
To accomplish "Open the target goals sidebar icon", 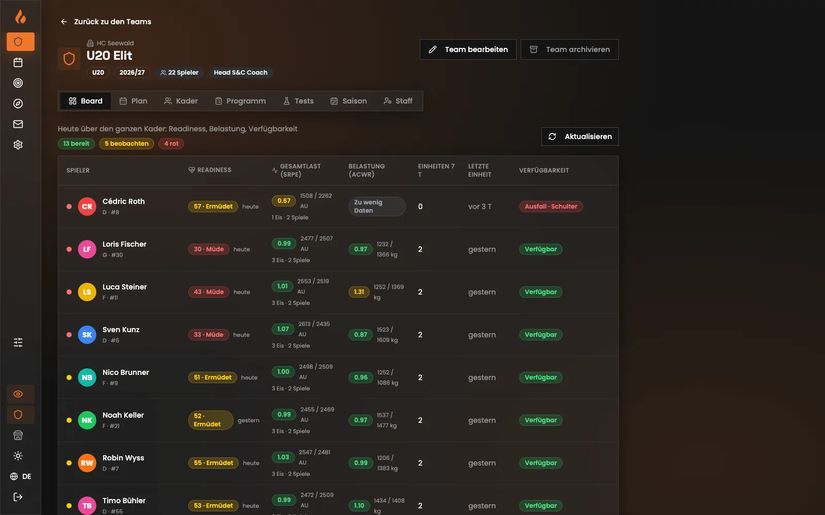I will pos(18,83).
